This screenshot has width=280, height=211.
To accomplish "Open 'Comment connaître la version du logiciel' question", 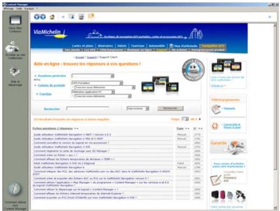I will (x=71, y=143).
